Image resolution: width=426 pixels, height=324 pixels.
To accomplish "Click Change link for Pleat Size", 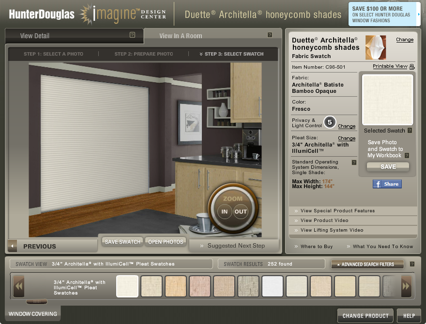I will (x=347, y=138).
